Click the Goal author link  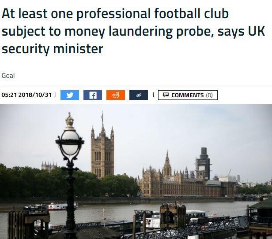pyautogui.click(x=8, y=76)
